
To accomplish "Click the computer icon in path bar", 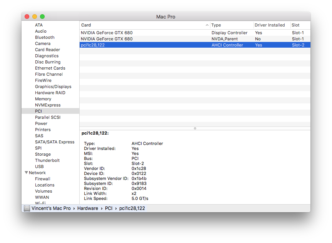I will (27, 208).
